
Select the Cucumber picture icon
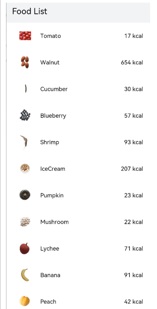coord(26,89)
